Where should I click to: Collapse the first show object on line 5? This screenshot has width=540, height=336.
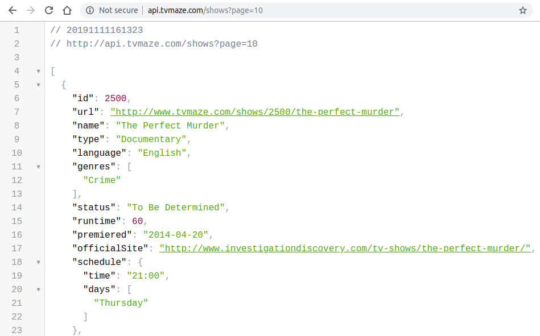coord(38,84)
